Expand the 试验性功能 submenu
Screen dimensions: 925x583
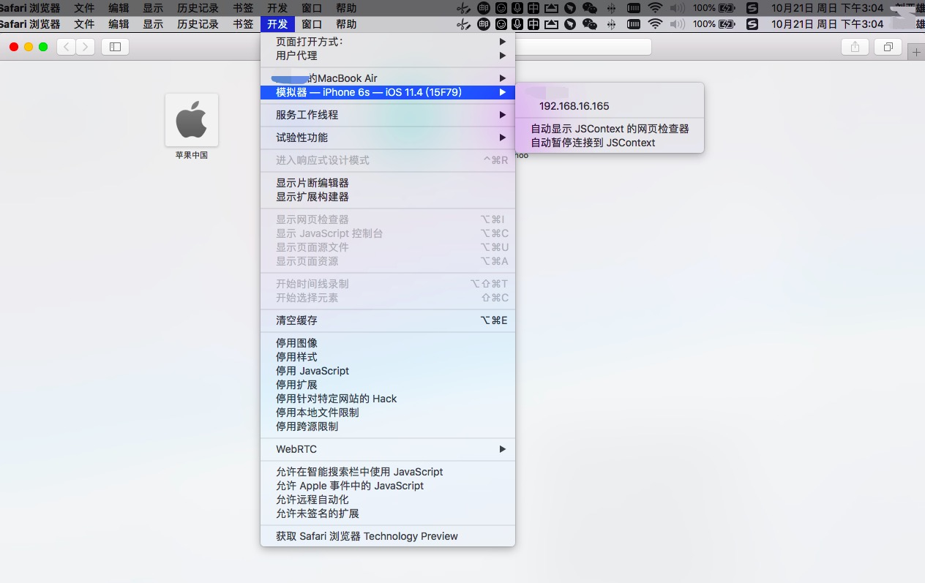[388, 138]
